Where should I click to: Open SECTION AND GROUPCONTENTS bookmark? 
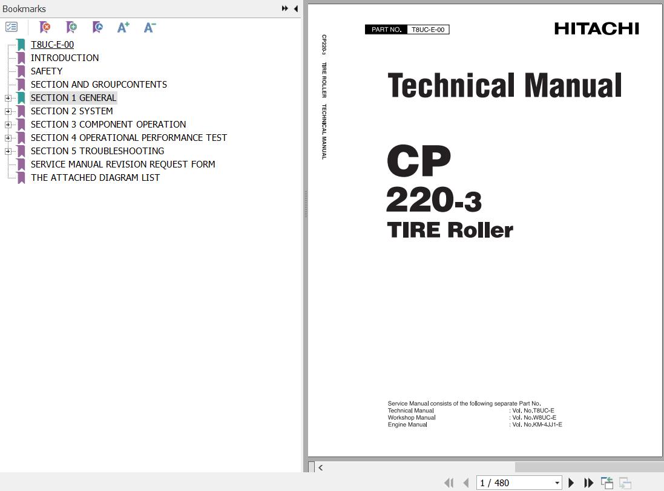pyautogui.click(x=99, y=85)
